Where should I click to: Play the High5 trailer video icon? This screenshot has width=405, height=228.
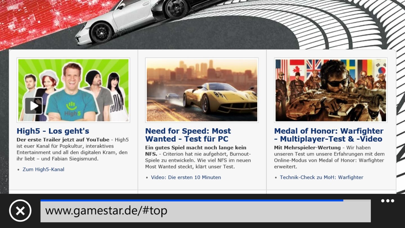pyautogui.click(x=33, y=106)
